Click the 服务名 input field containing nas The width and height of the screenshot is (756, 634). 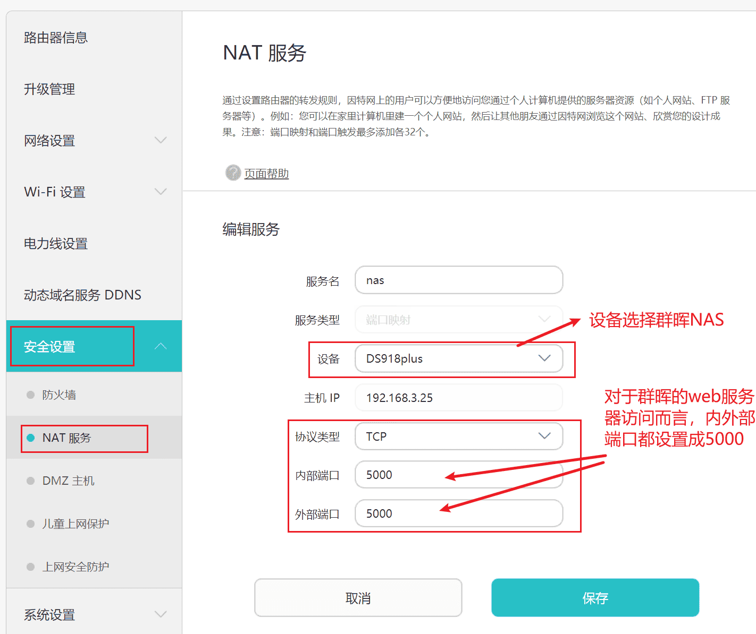pyautogui.click(x=458, y=280)
